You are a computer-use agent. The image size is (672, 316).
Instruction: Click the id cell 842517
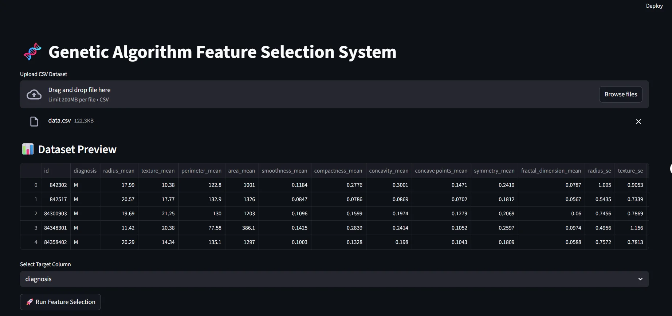click(56, 199)
